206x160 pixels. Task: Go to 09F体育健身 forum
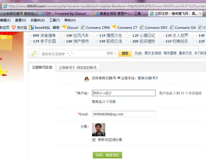pos(44,35)
